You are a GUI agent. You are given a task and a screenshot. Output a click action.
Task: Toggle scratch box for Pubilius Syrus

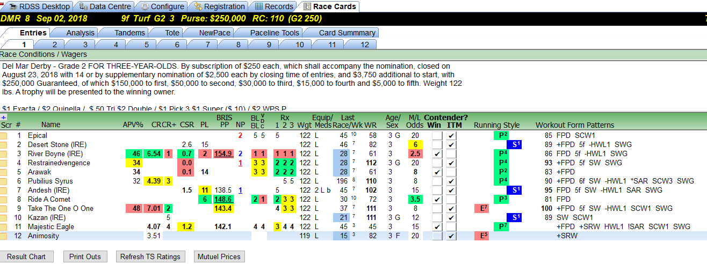point(4,181)
